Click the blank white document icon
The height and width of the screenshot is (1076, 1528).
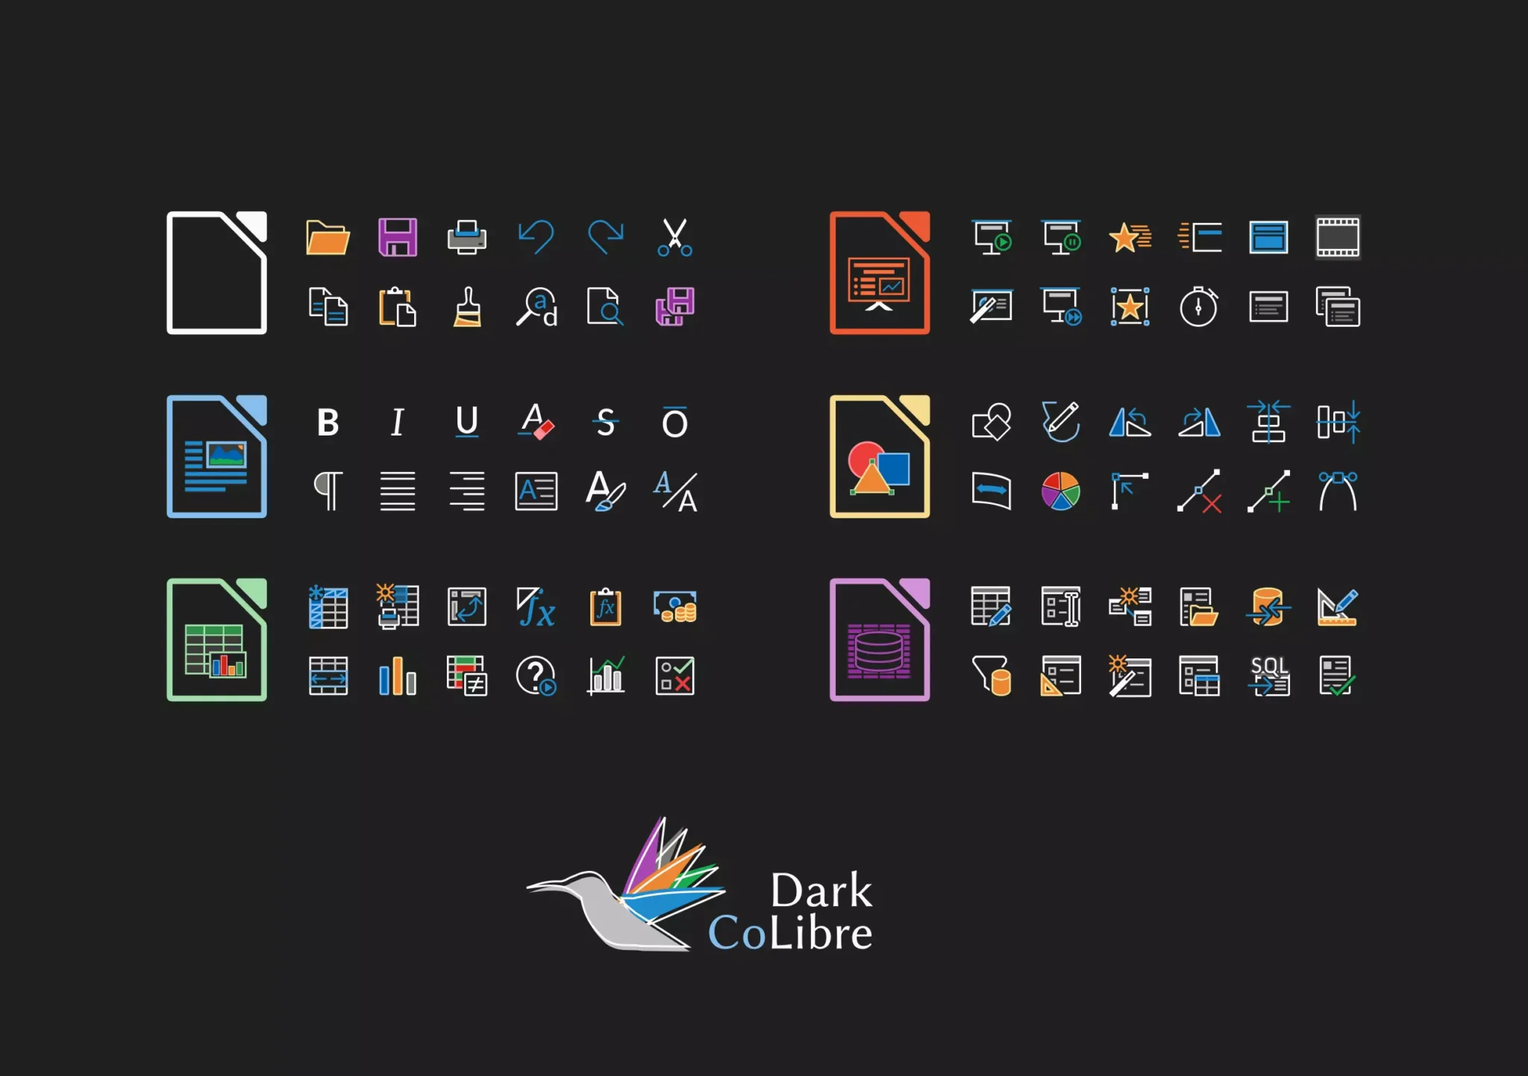216,273
